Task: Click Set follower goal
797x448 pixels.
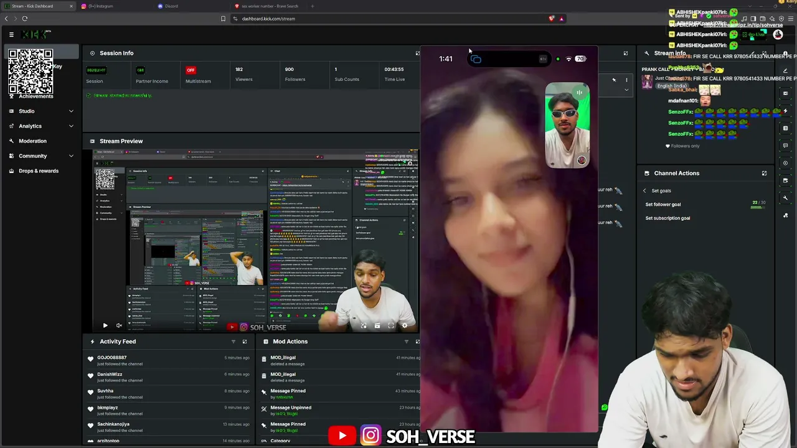Action: (663, 205)
